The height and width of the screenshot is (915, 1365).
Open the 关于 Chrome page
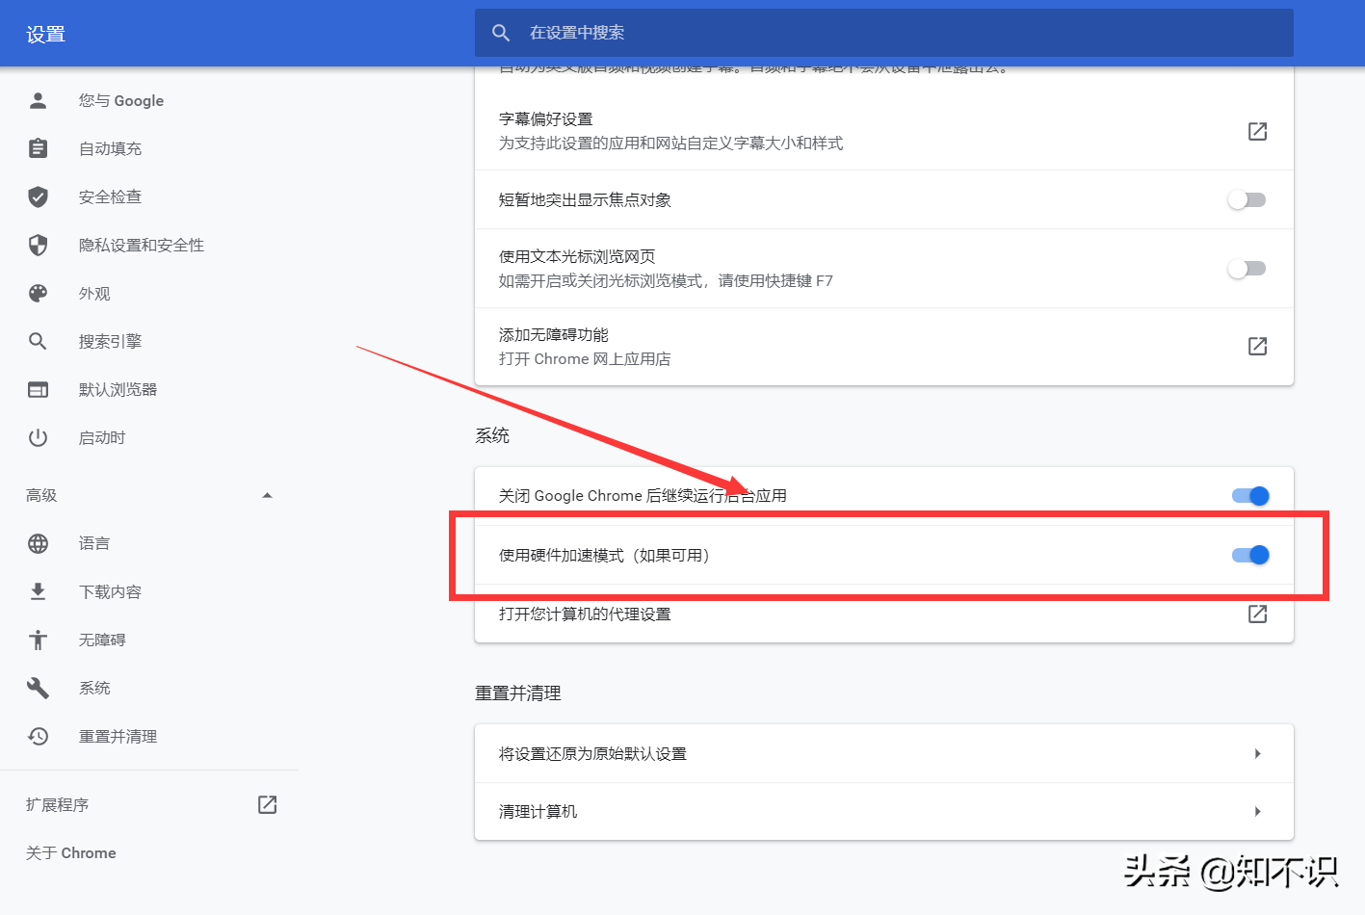click(70, 852)
